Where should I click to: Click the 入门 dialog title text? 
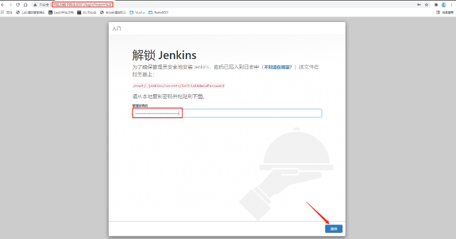coord(117,29)
